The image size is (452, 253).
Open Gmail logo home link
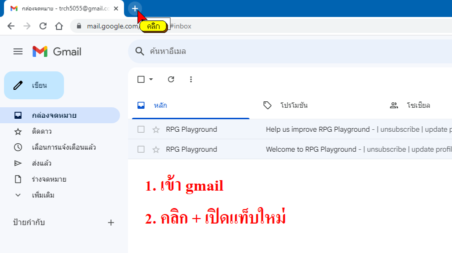click(57, 51)
